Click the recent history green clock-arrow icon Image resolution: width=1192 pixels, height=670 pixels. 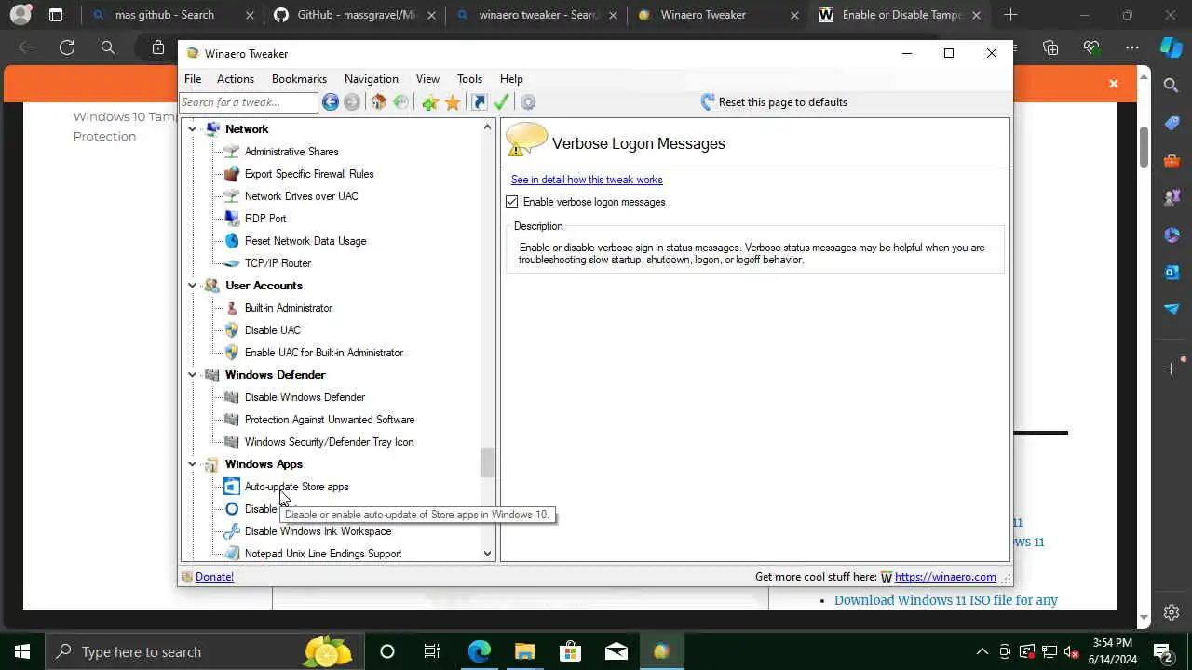[x=400, y=102]
